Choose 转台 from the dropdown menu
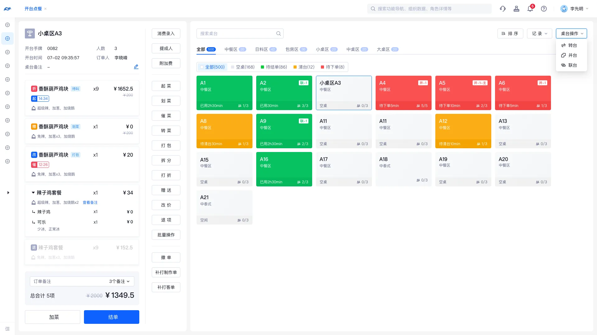 tap(572, 45)
